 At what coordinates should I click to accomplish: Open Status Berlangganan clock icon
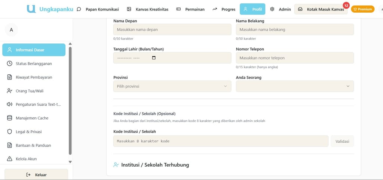(x=10, y=63)
